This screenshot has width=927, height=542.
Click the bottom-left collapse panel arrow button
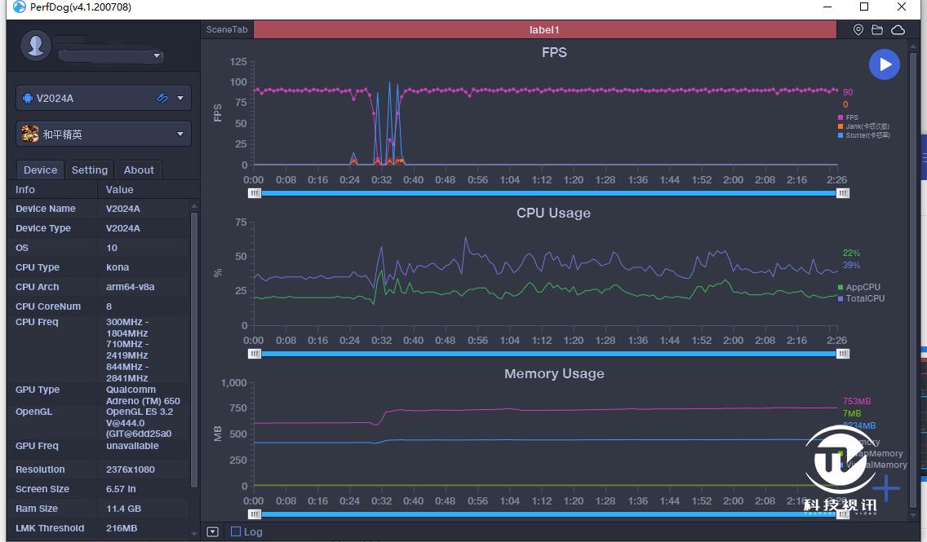(213, 531)
